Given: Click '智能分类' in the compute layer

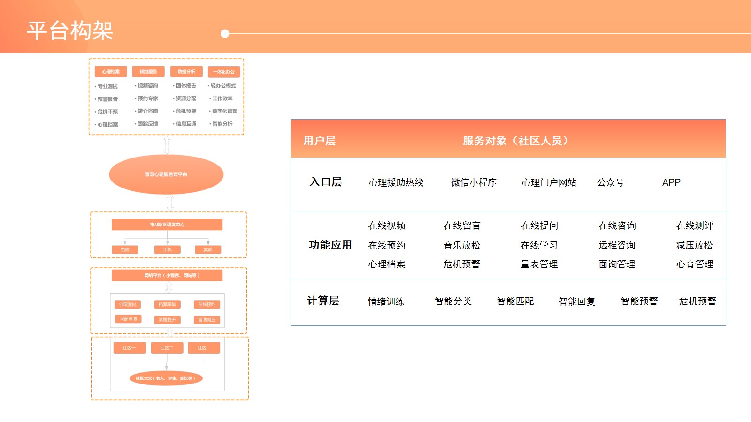Looking at the screenshot, I should tap(453, 301).
